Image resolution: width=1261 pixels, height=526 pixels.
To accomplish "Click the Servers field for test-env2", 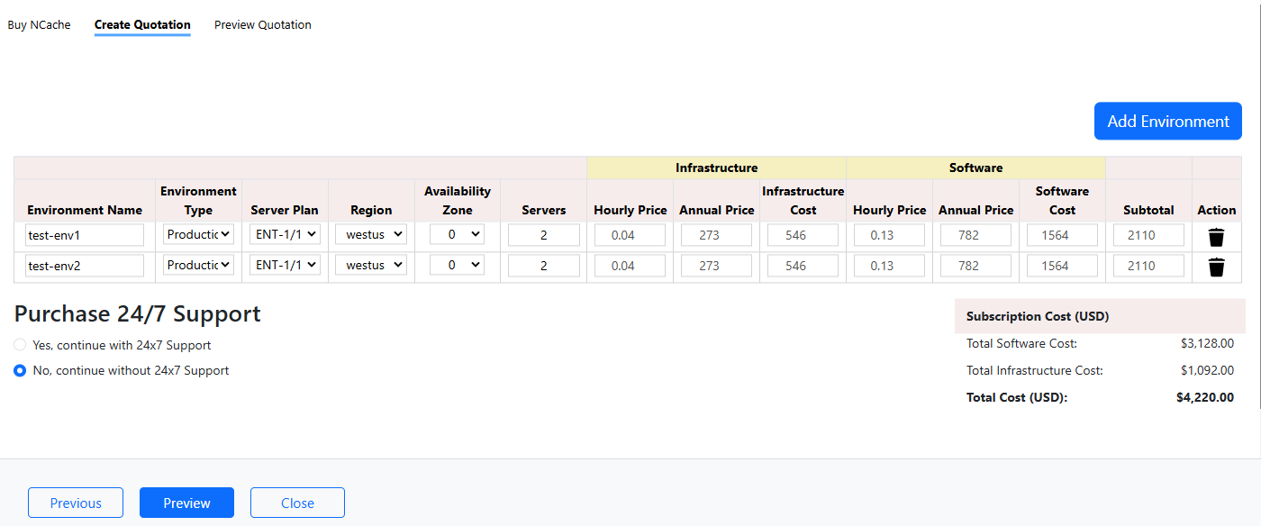I will (x=544, y=265).
